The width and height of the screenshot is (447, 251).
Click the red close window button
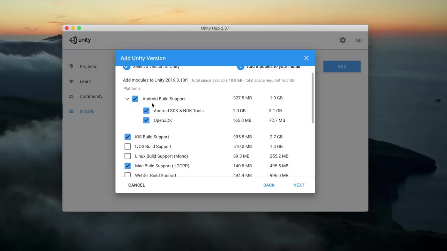(x=67, y=28)
